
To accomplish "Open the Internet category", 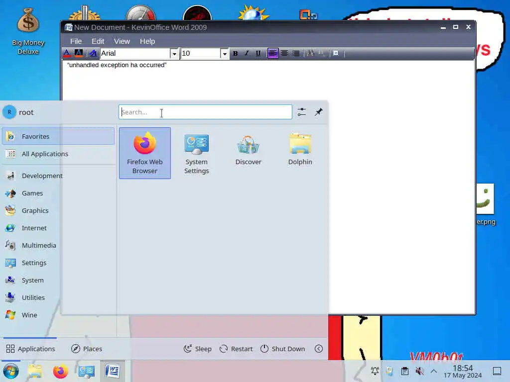I will (x=58, y=228).
